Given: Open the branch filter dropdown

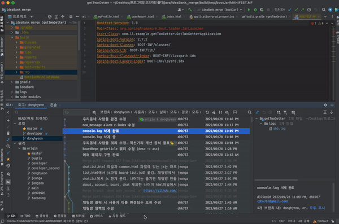Looking at the screenshot, I should pyautogui.click(x=115, y=112).
